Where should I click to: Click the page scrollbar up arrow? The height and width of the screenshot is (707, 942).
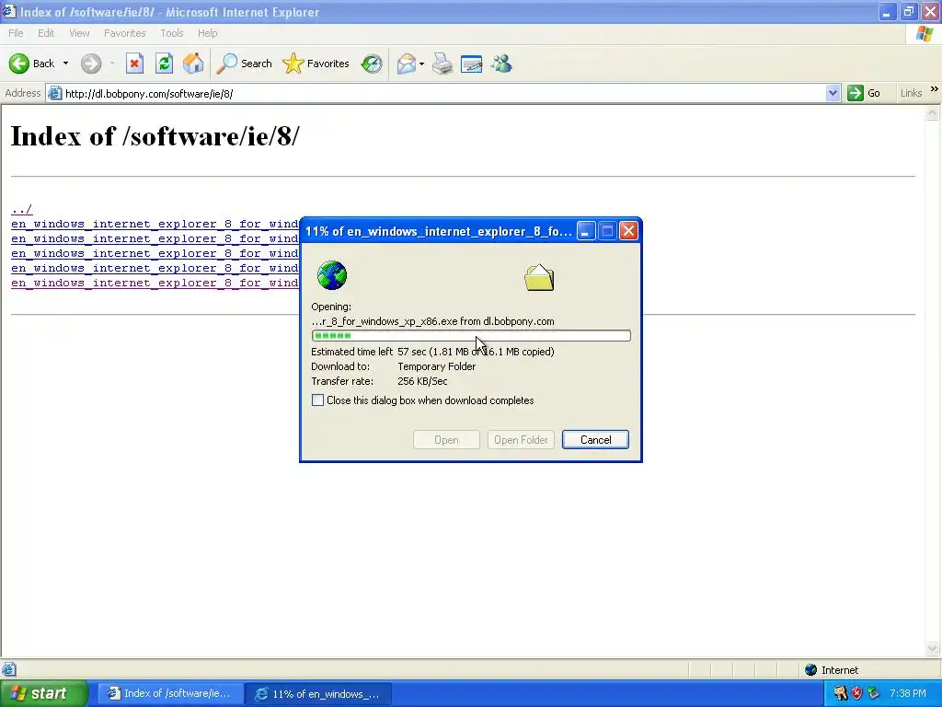tap(933, 113)
